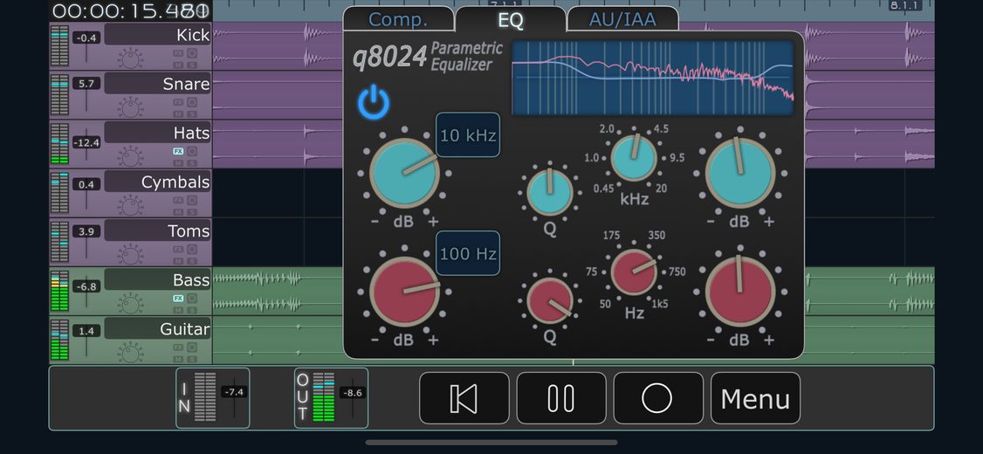The image size is (983, 454).
Task: Click the 100 Hz low shelf frequency button
Action: (468, 253)
